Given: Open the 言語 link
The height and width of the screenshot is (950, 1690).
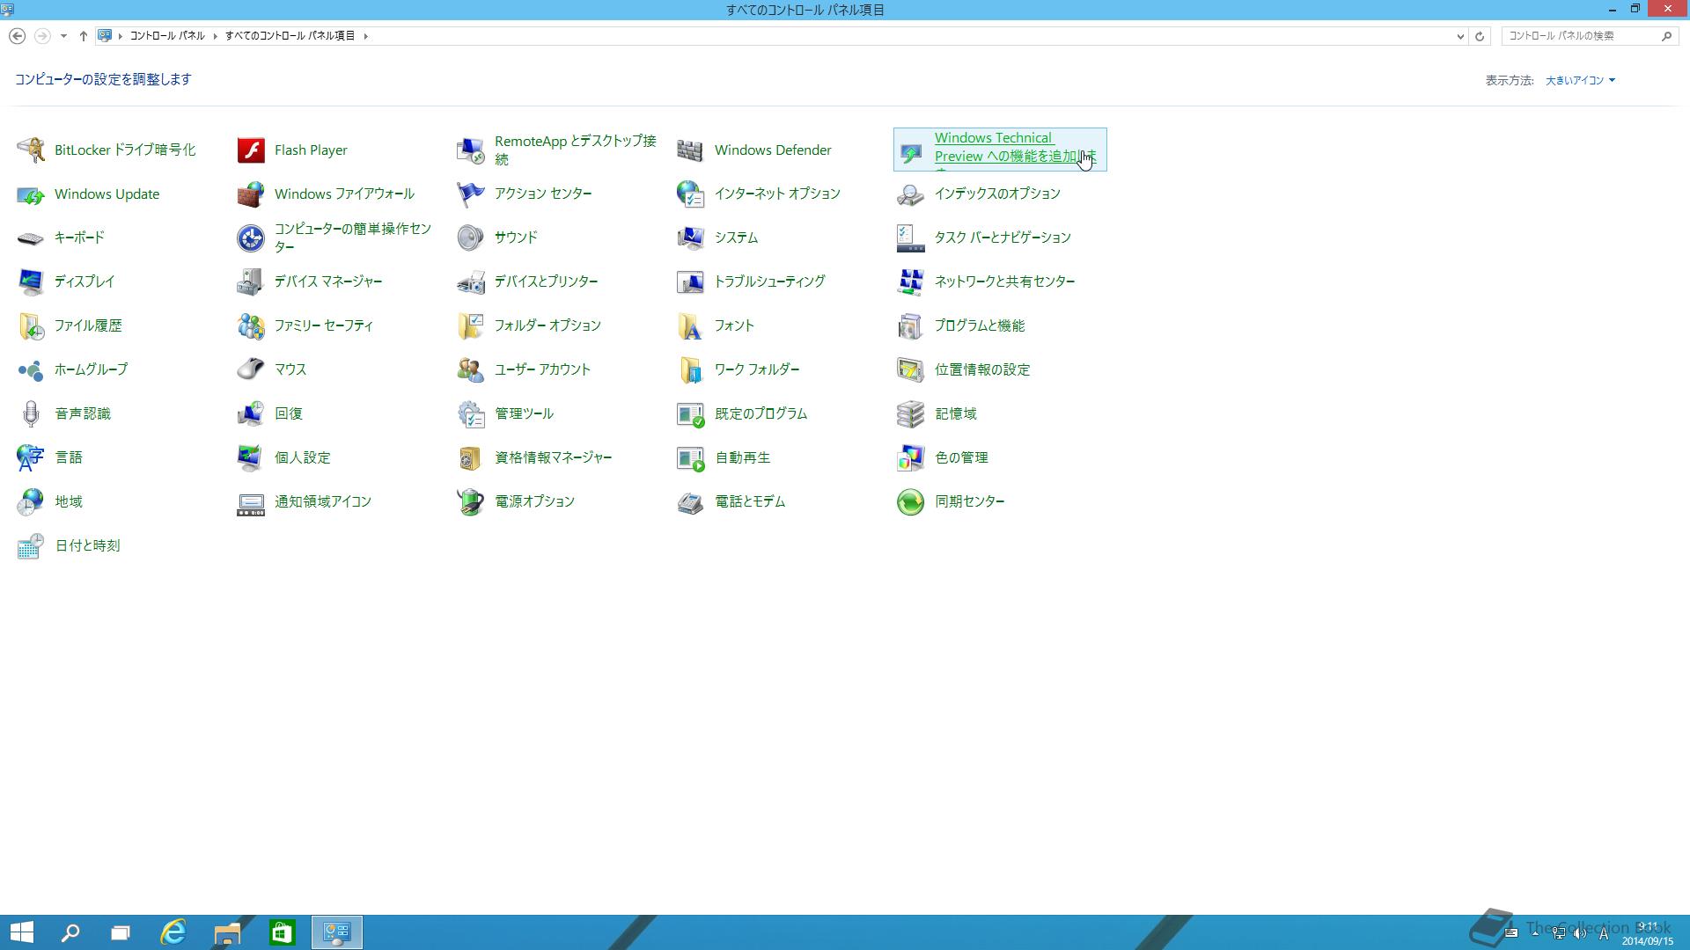Looking at the screenshot, I should tap(69, 457).
